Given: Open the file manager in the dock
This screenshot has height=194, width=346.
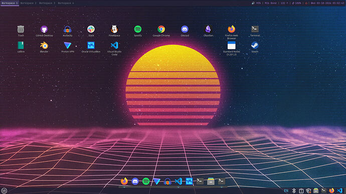Looking at the screenshot, I should pos(211,181).
